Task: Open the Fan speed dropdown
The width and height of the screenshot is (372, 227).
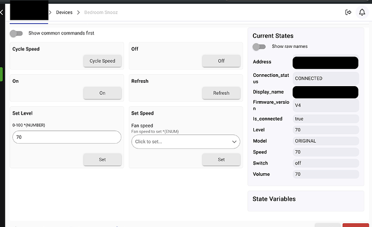Action: 181,141
